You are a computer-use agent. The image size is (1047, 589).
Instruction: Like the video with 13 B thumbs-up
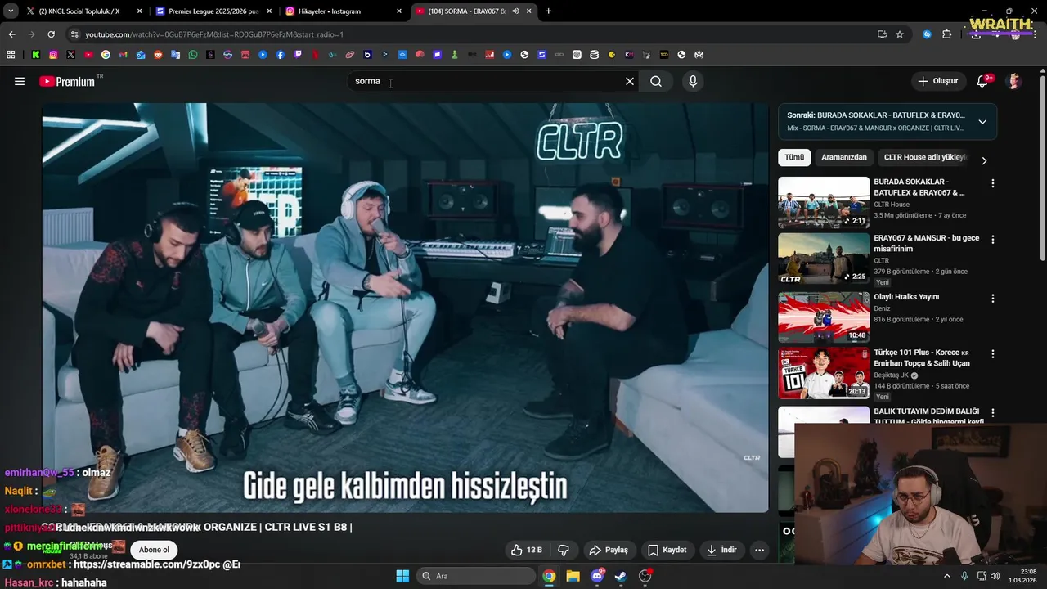coord(527,550)
